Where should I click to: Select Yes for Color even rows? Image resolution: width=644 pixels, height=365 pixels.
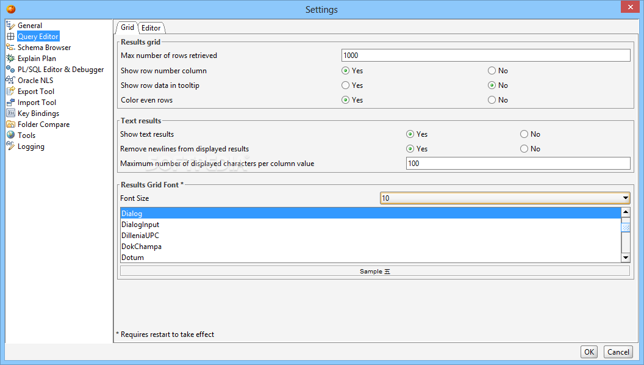tap(345, 100)
